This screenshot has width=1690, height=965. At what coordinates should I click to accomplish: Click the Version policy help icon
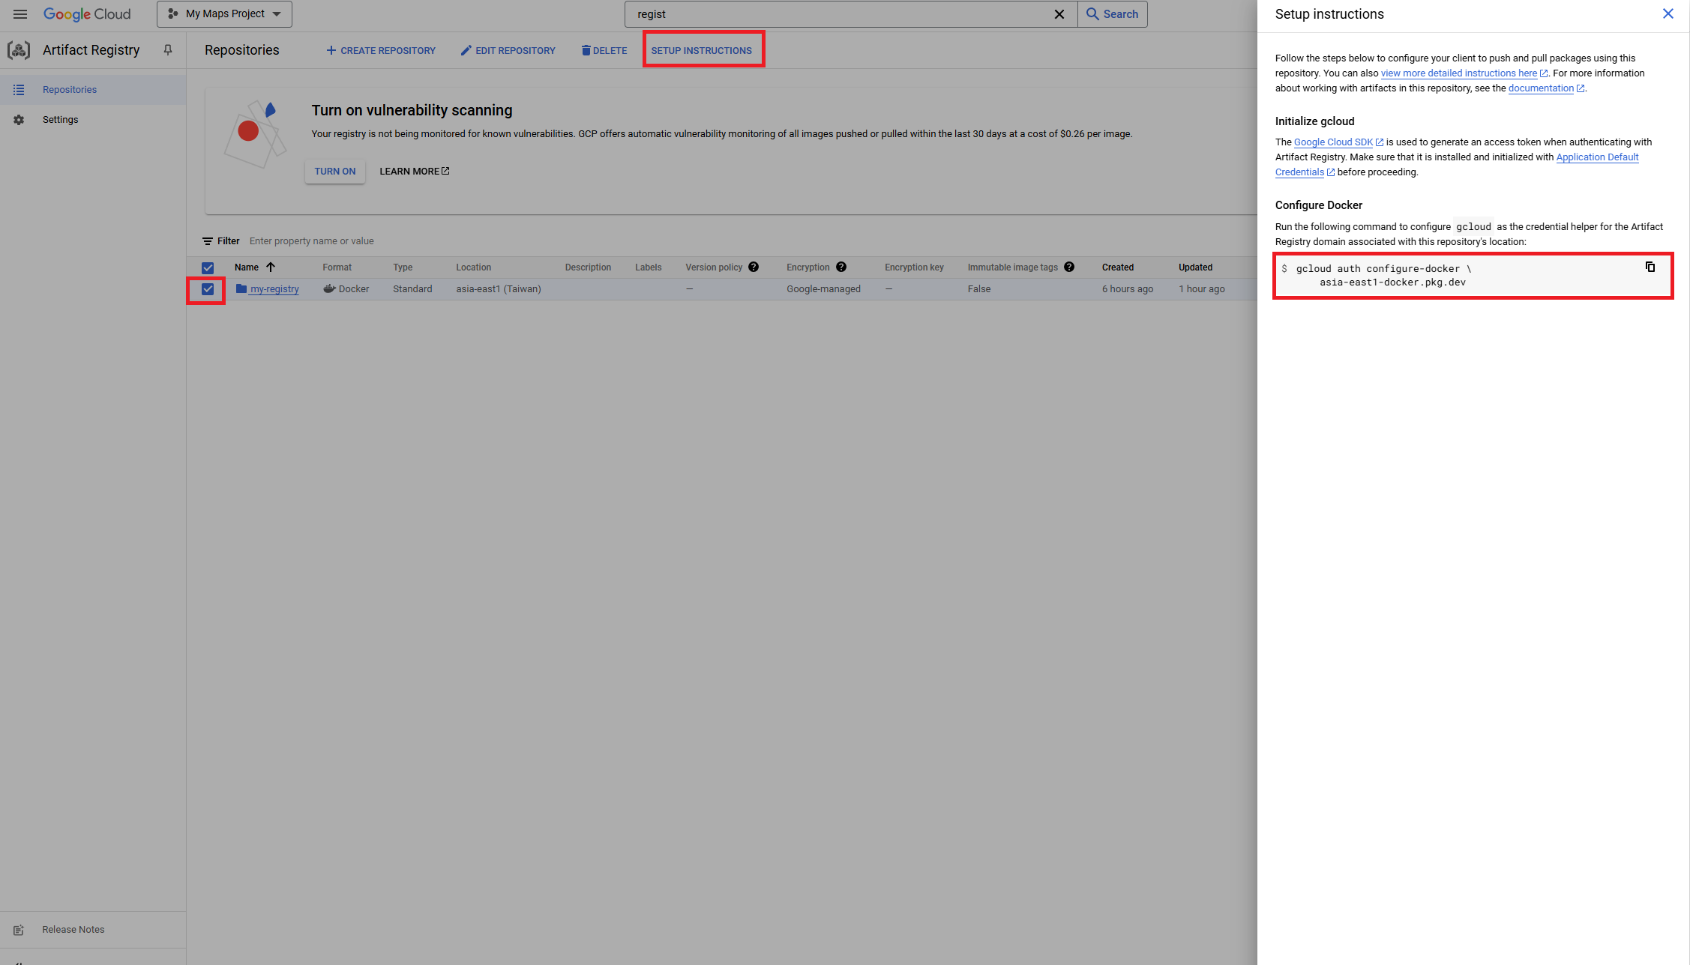click(754, 267)
